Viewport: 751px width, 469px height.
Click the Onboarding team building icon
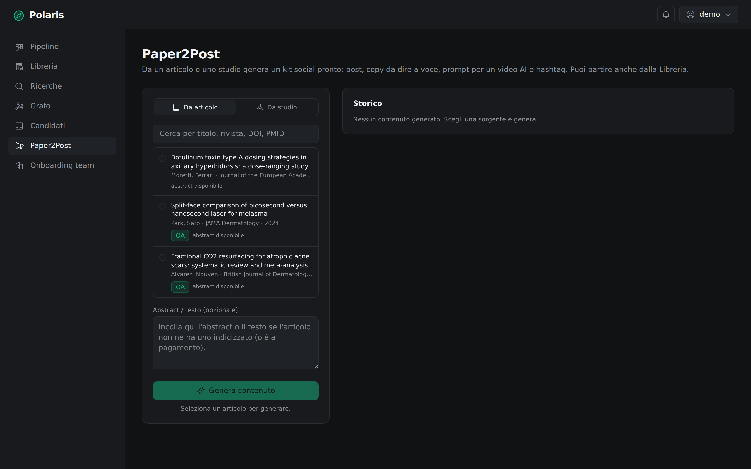(19, 166)
